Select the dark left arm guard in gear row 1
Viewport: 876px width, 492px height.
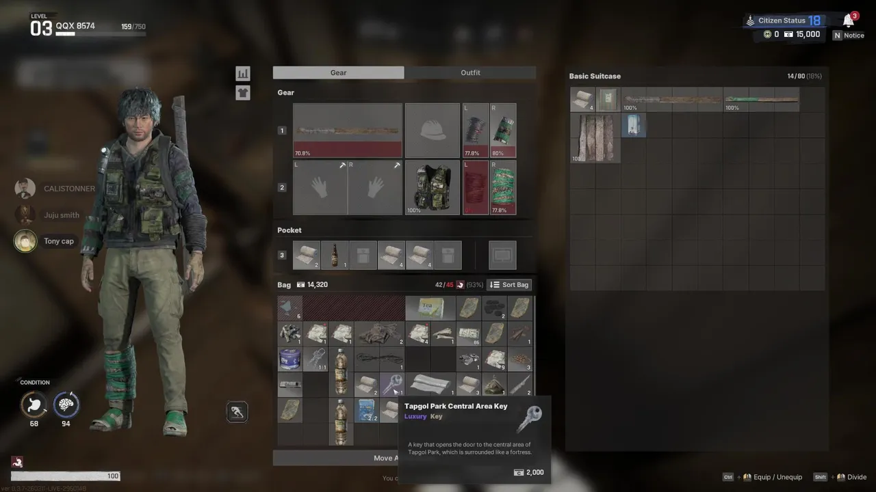coord(476,131)
